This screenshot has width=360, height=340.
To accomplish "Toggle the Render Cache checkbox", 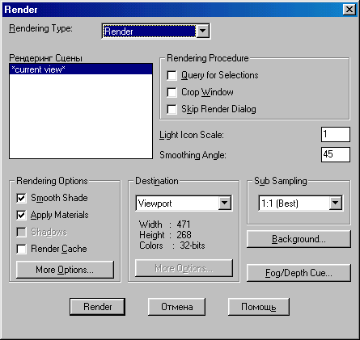I will [21, 249].
